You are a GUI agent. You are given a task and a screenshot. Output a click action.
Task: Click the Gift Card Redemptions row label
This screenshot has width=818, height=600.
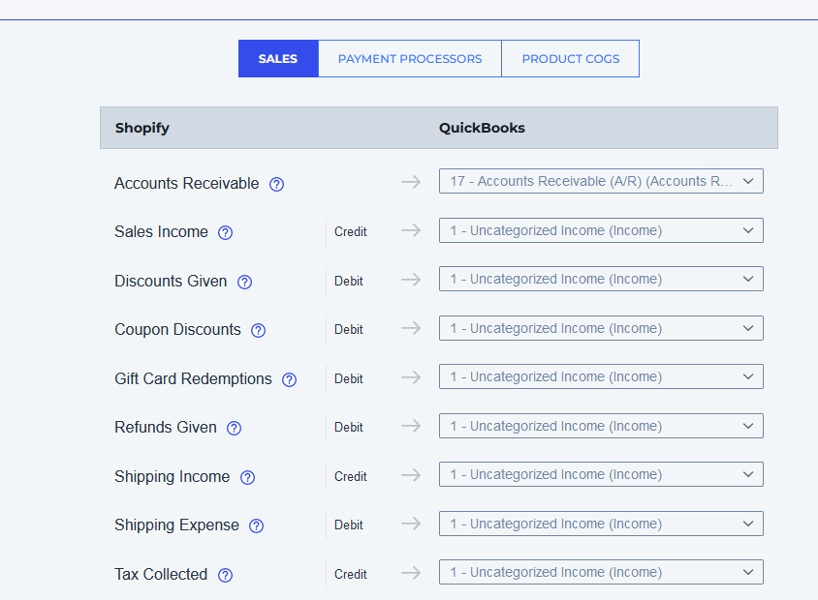pos(193,378)
